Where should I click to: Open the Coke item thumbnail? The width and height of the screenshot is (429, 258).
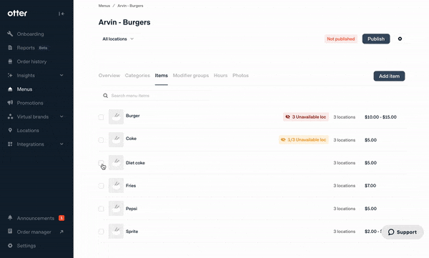pos(116,140)
